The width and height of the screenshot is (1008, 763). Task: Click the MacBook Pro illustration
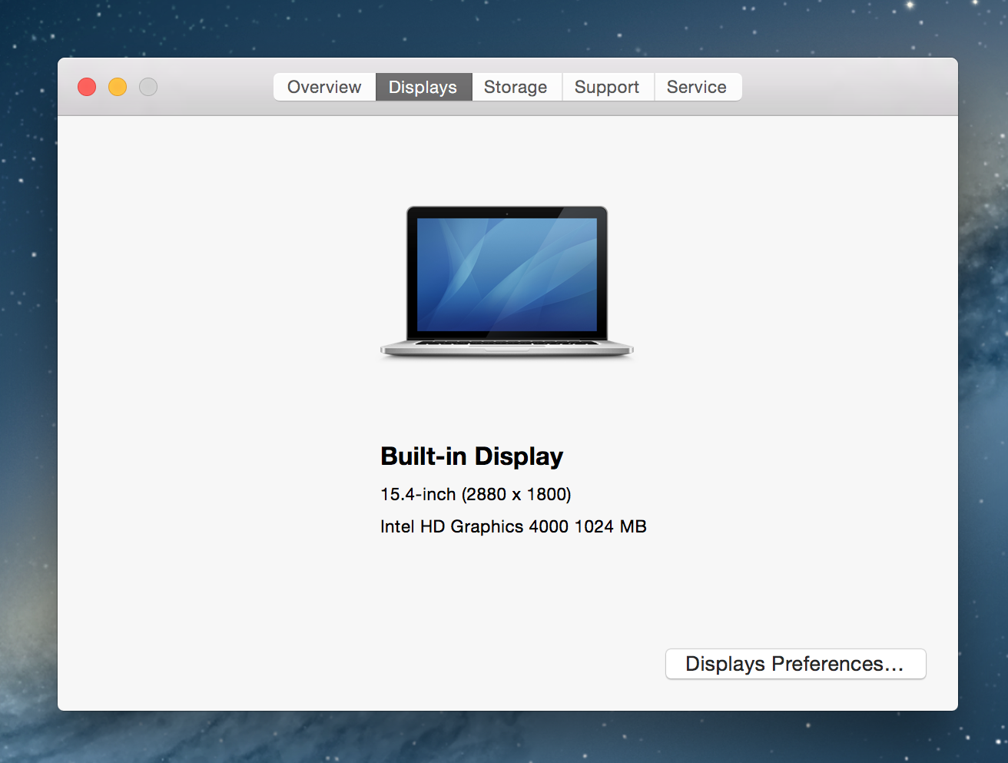(506, 282)
